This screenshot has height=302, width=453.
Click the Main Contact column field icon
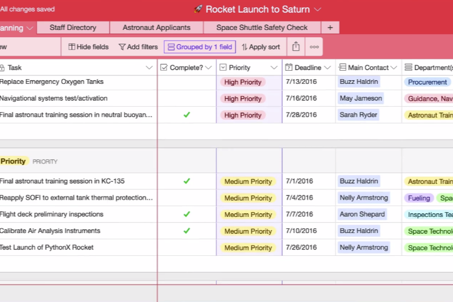[342, 68]
